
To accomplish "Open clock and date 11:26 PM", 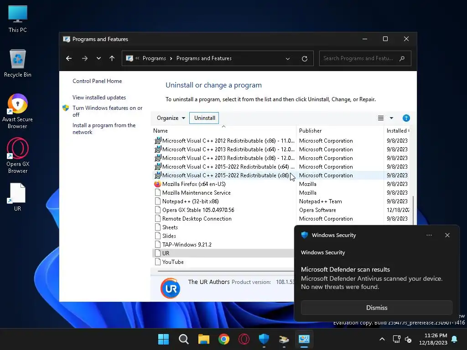I will pos(433,339).
